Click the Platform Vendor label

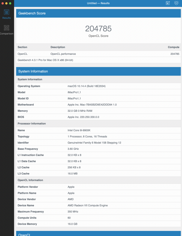(28, 187)
